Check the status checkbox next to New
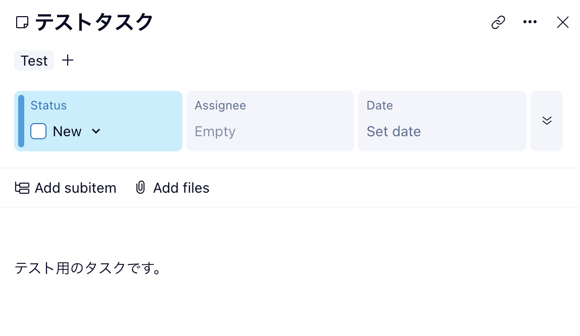The width and height of the screenshot is (580, 336). (x=38, y=131)
